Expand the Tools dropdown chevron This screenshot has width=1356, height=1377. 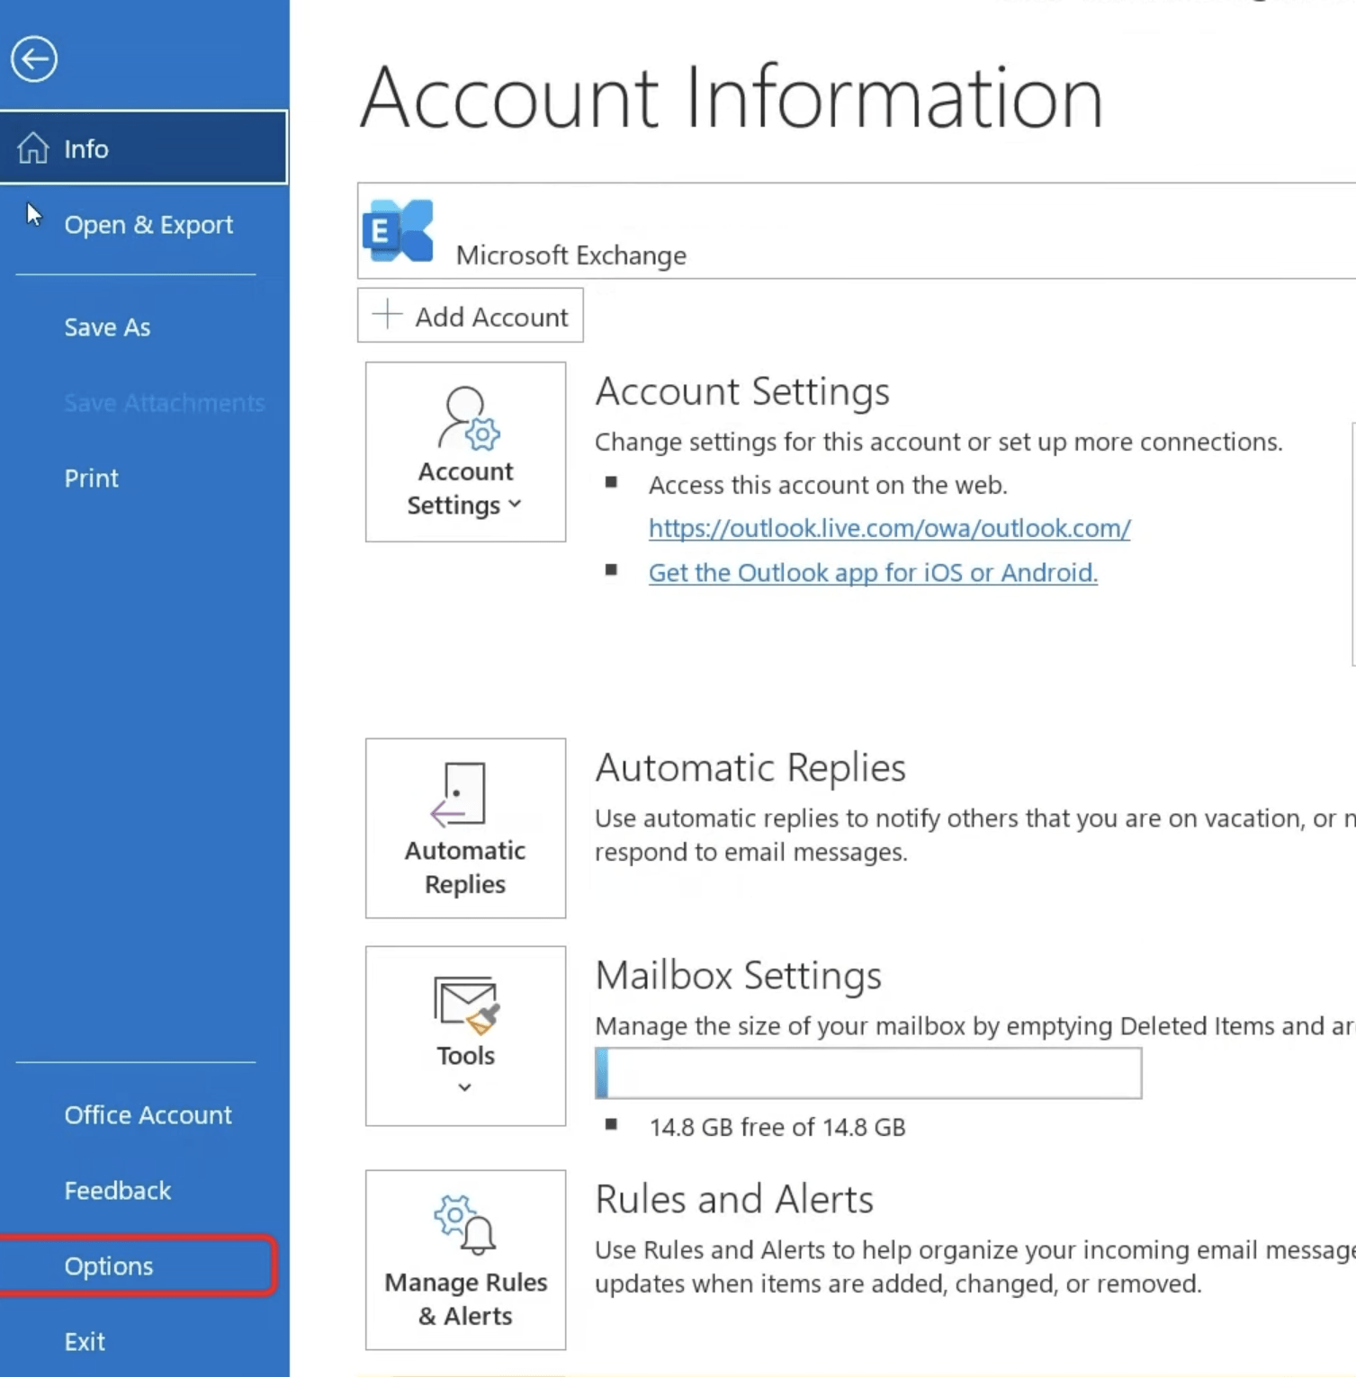point(464,1087)
